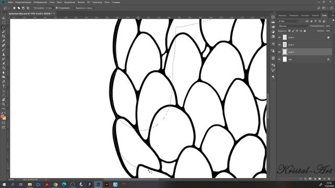This screenshot has height=188, width=335.
Task: Choose New Selection mode in options bar
Action: tap(14, 8)
